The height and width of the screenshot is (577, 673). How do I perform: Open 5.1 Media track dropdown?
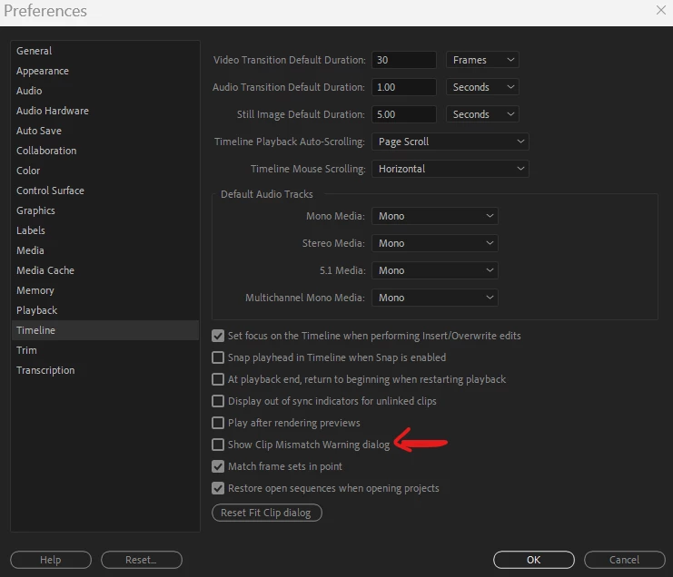tap(435, 270)
